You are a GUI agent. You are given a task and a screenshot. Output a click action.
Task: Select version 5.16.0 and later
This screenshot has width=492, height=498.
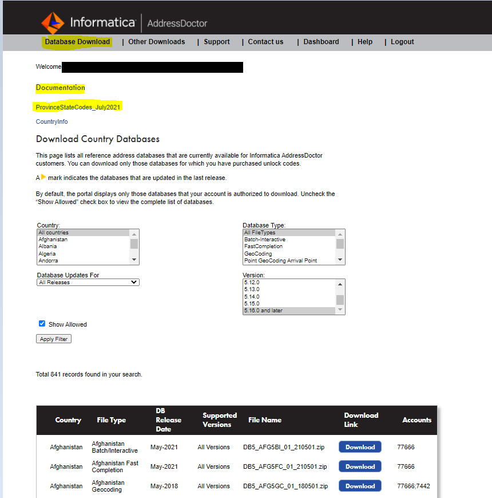pos(289,311)
